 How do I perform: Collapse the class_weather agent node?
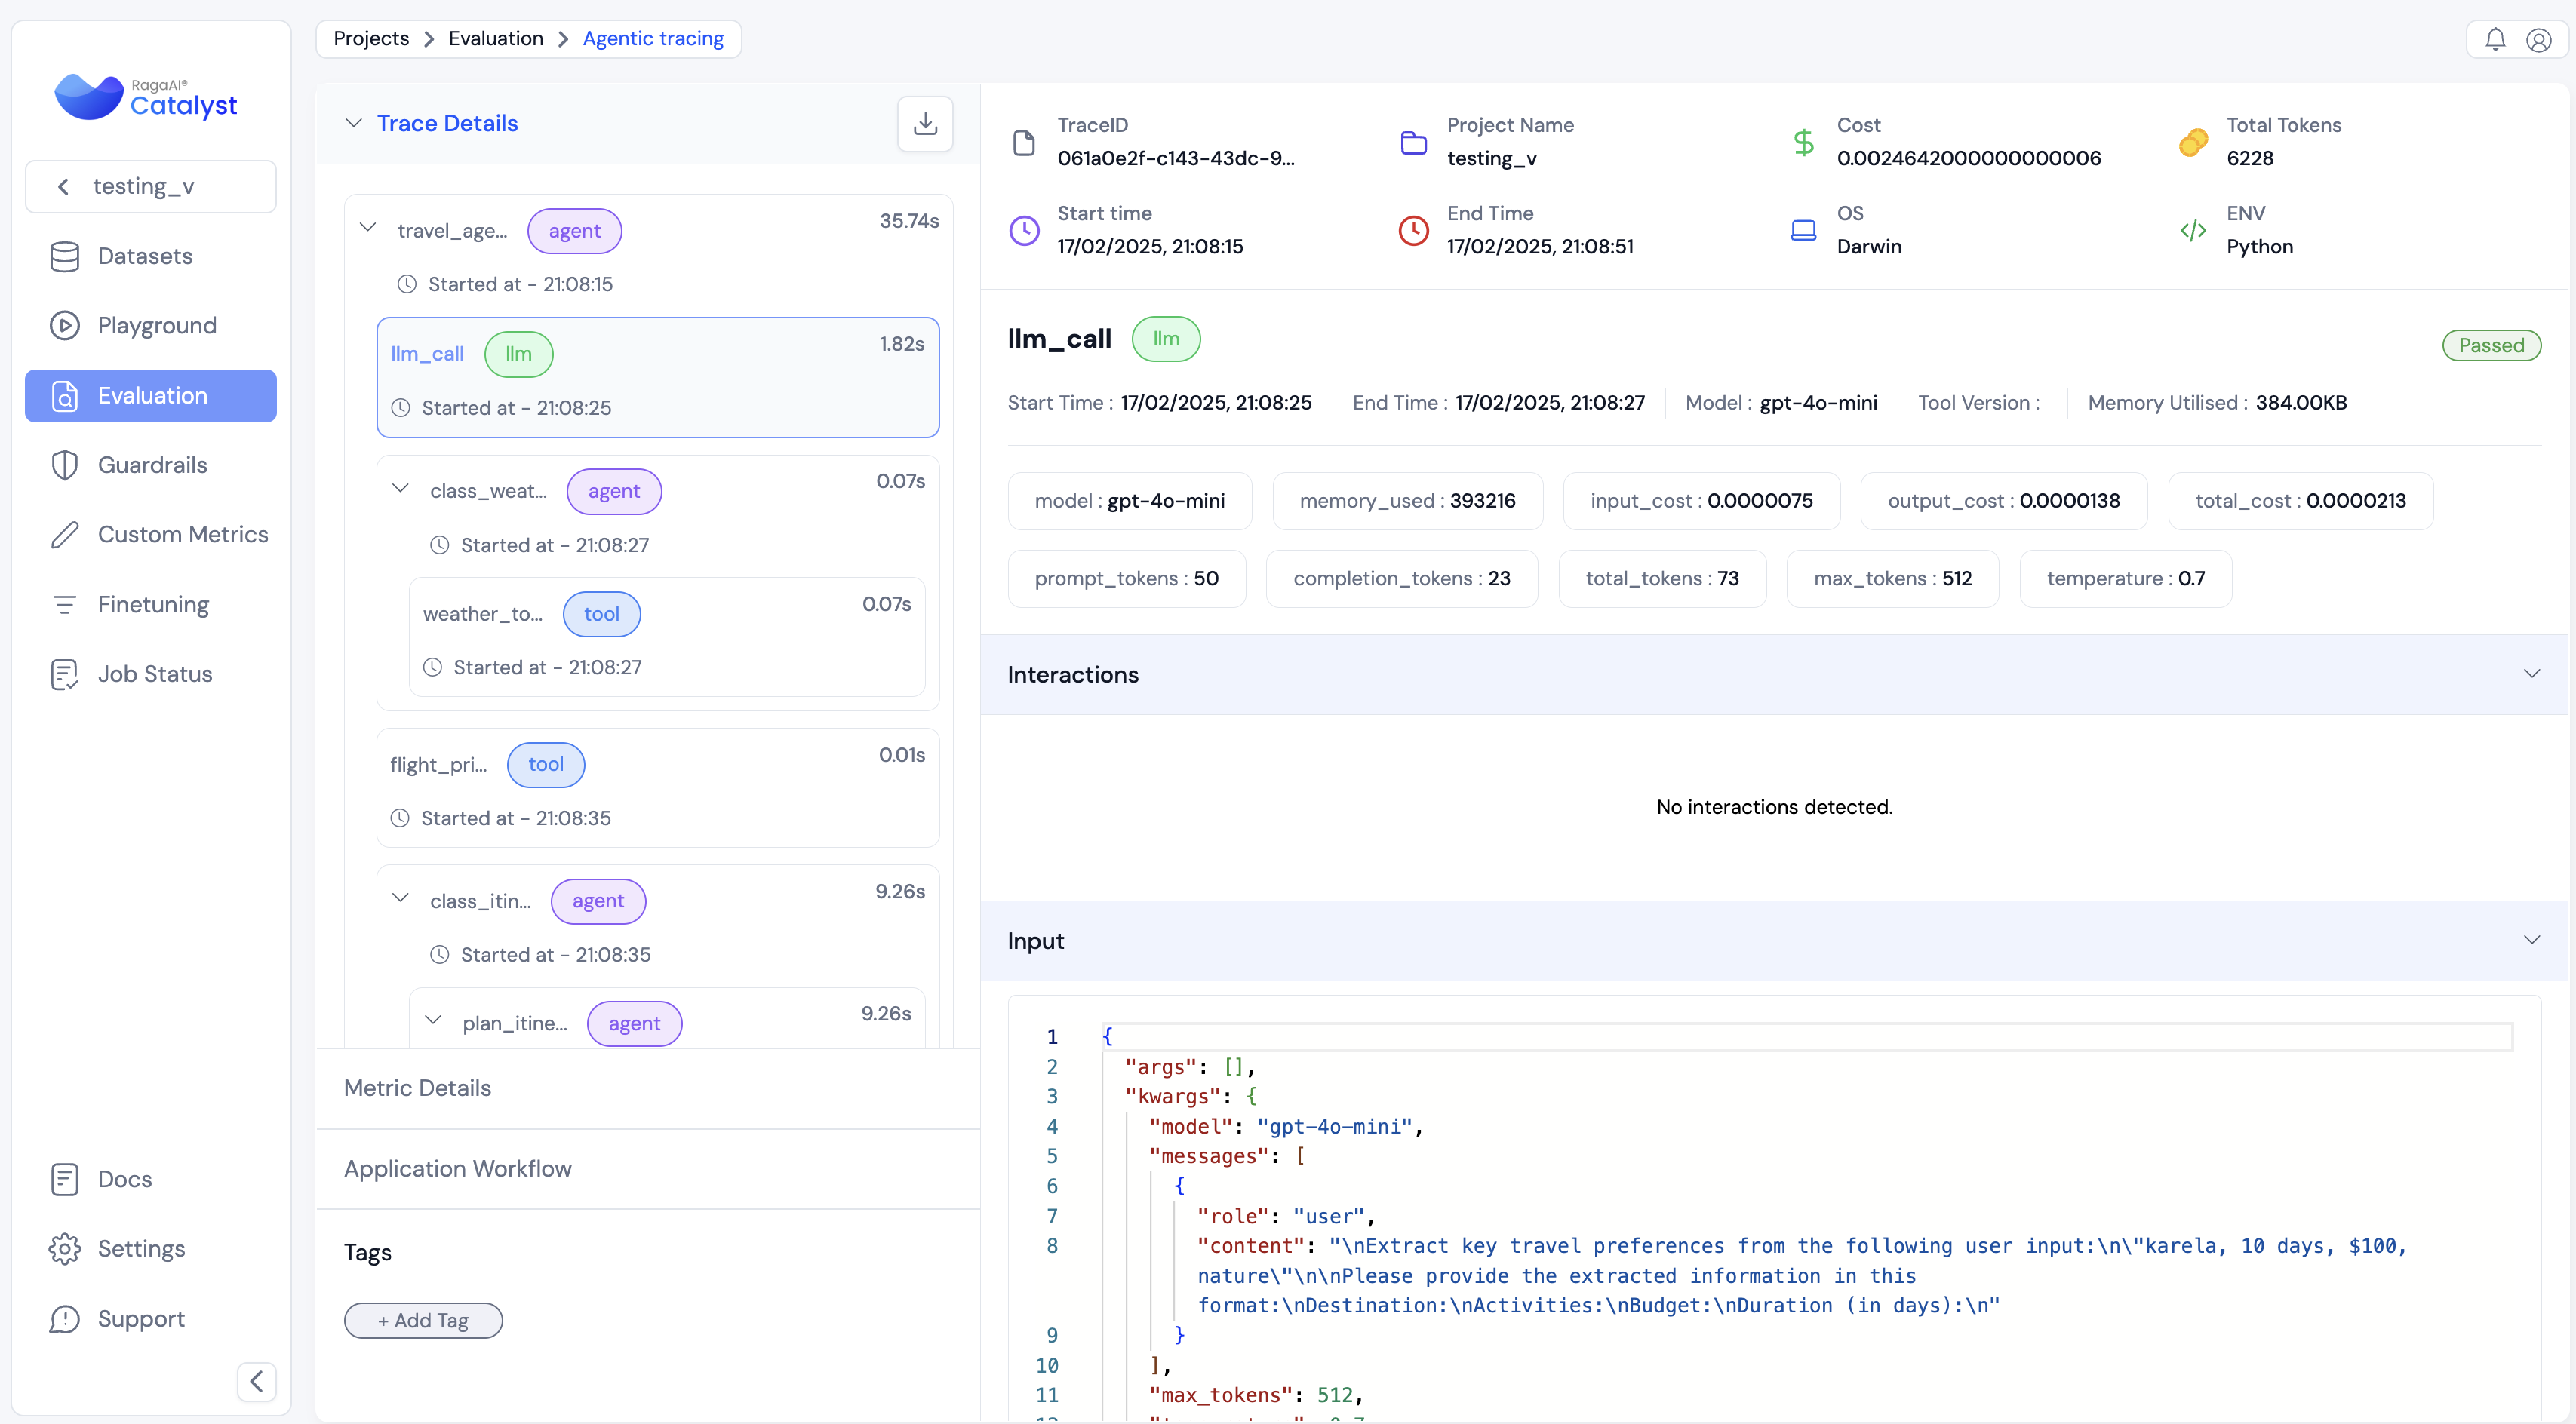pyautogui.click(x=400, y=489)
